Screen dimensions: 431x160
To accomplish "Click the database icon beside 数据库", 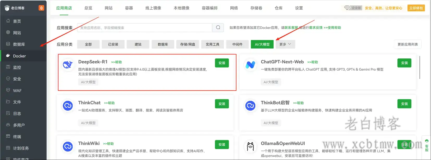I will click(8, 44).
